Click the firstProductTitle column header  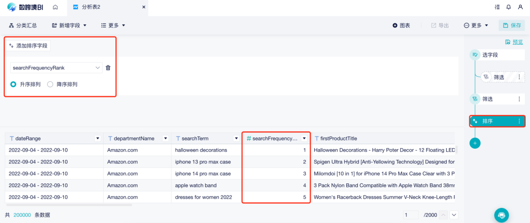pos(383,138)
